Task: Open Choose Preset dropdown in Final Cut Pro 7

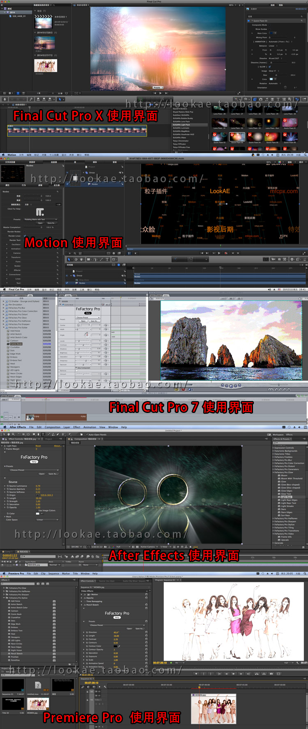Action: tap(88, 317)
